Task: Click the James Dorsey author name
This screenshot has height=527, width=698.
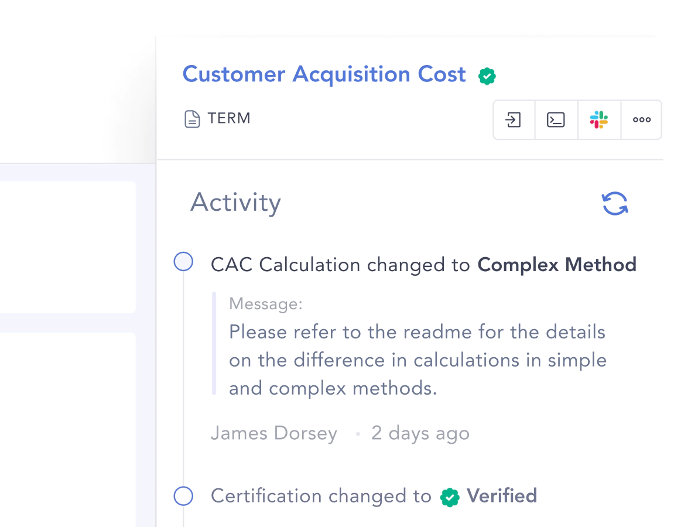Action: [274, 433]
